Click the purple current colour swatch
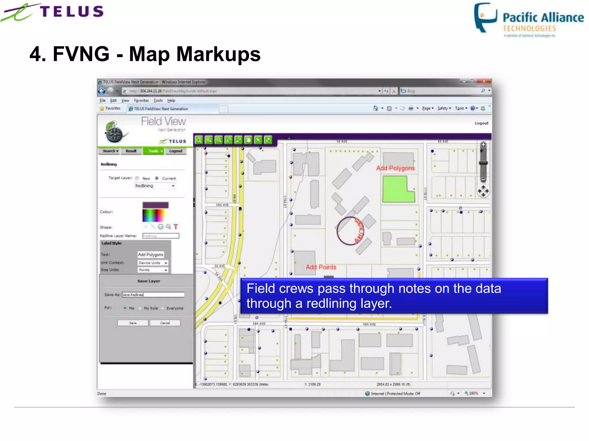Viewport: 589px width, 441px height. click(x=156, y=205)
